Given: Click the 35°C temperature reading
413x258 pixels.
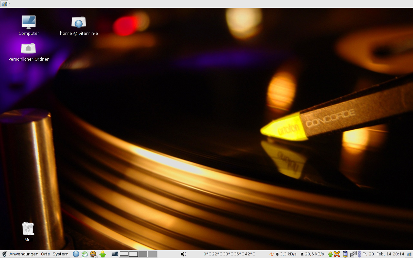Looking at the screenshot, I should pos(239,254).
